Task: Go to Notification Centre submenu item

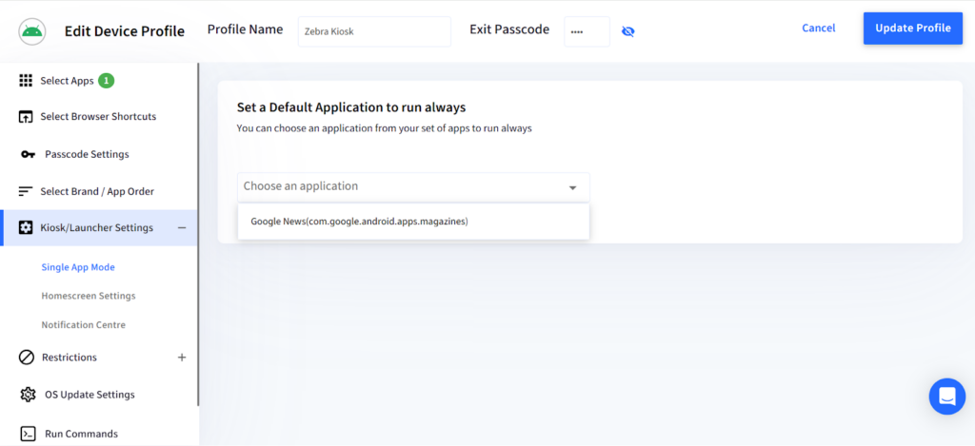Action: tap(84, 325)
